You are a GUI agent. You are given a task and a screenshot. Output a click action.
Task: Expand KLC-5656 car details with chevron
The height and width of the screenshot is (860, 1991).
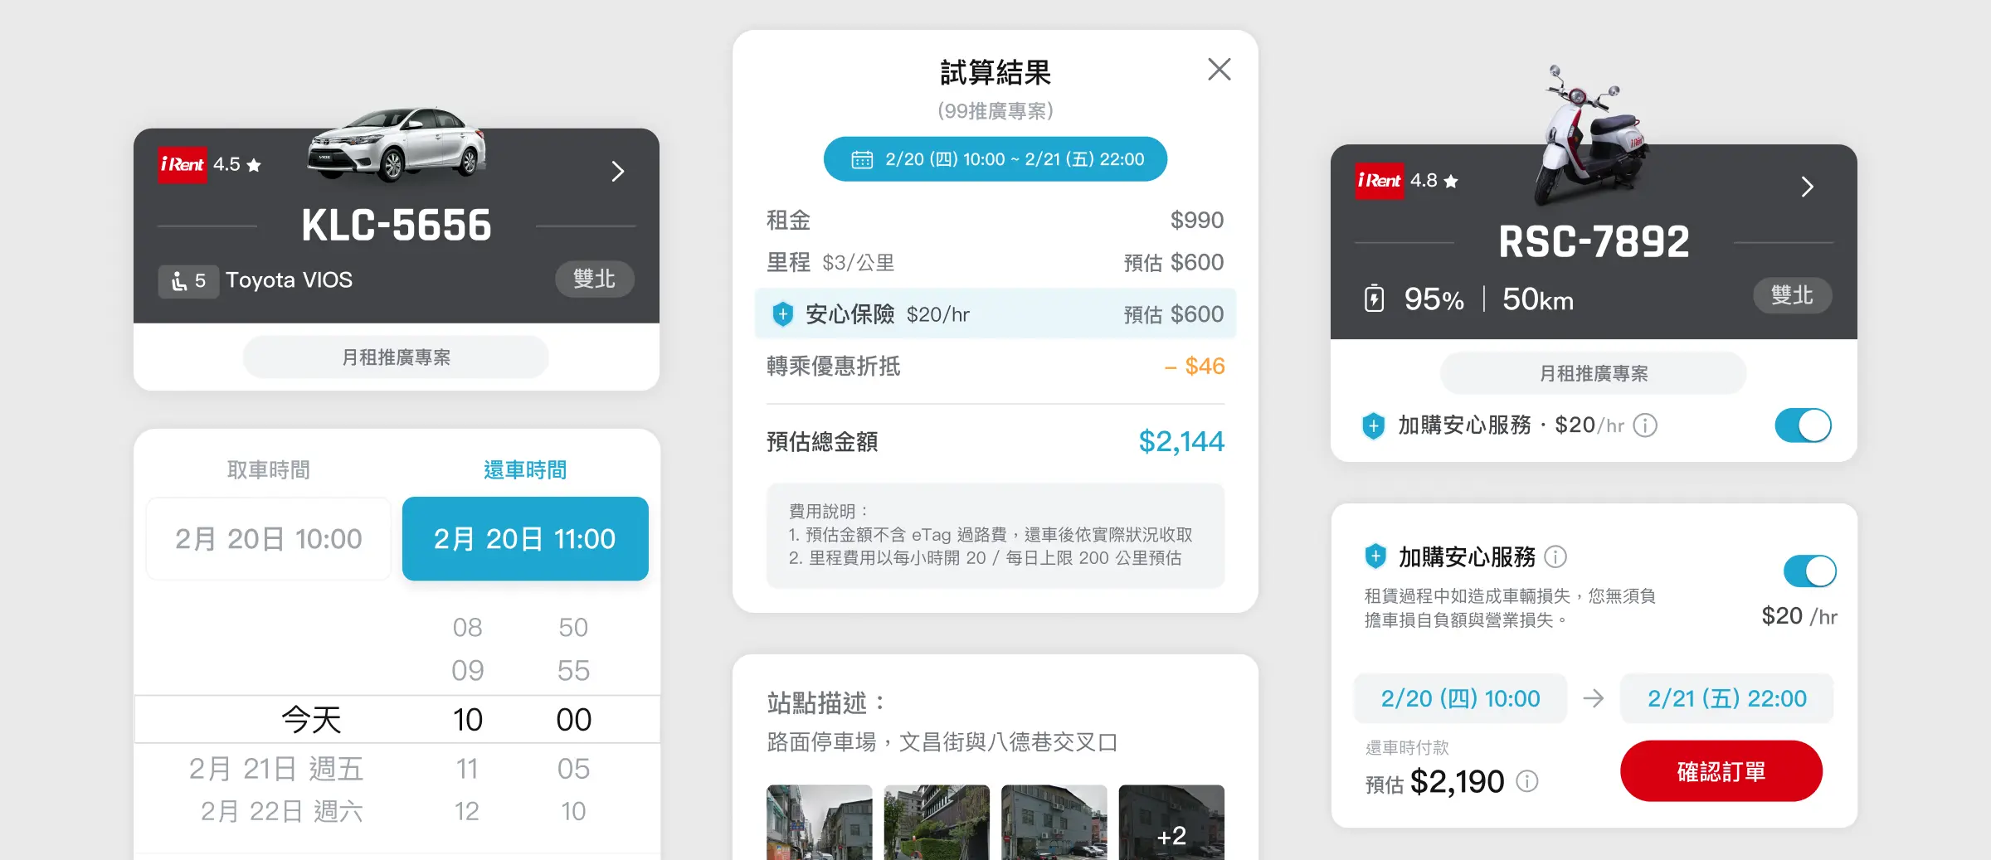coord(617,172)
